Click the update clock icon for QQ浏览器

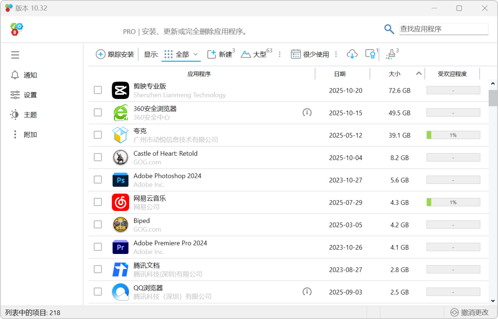point(307,291)
